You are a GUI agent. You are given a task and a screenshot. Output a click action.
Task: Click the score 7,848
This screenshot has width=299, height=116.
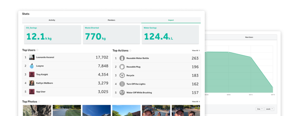tap(103, 66)
